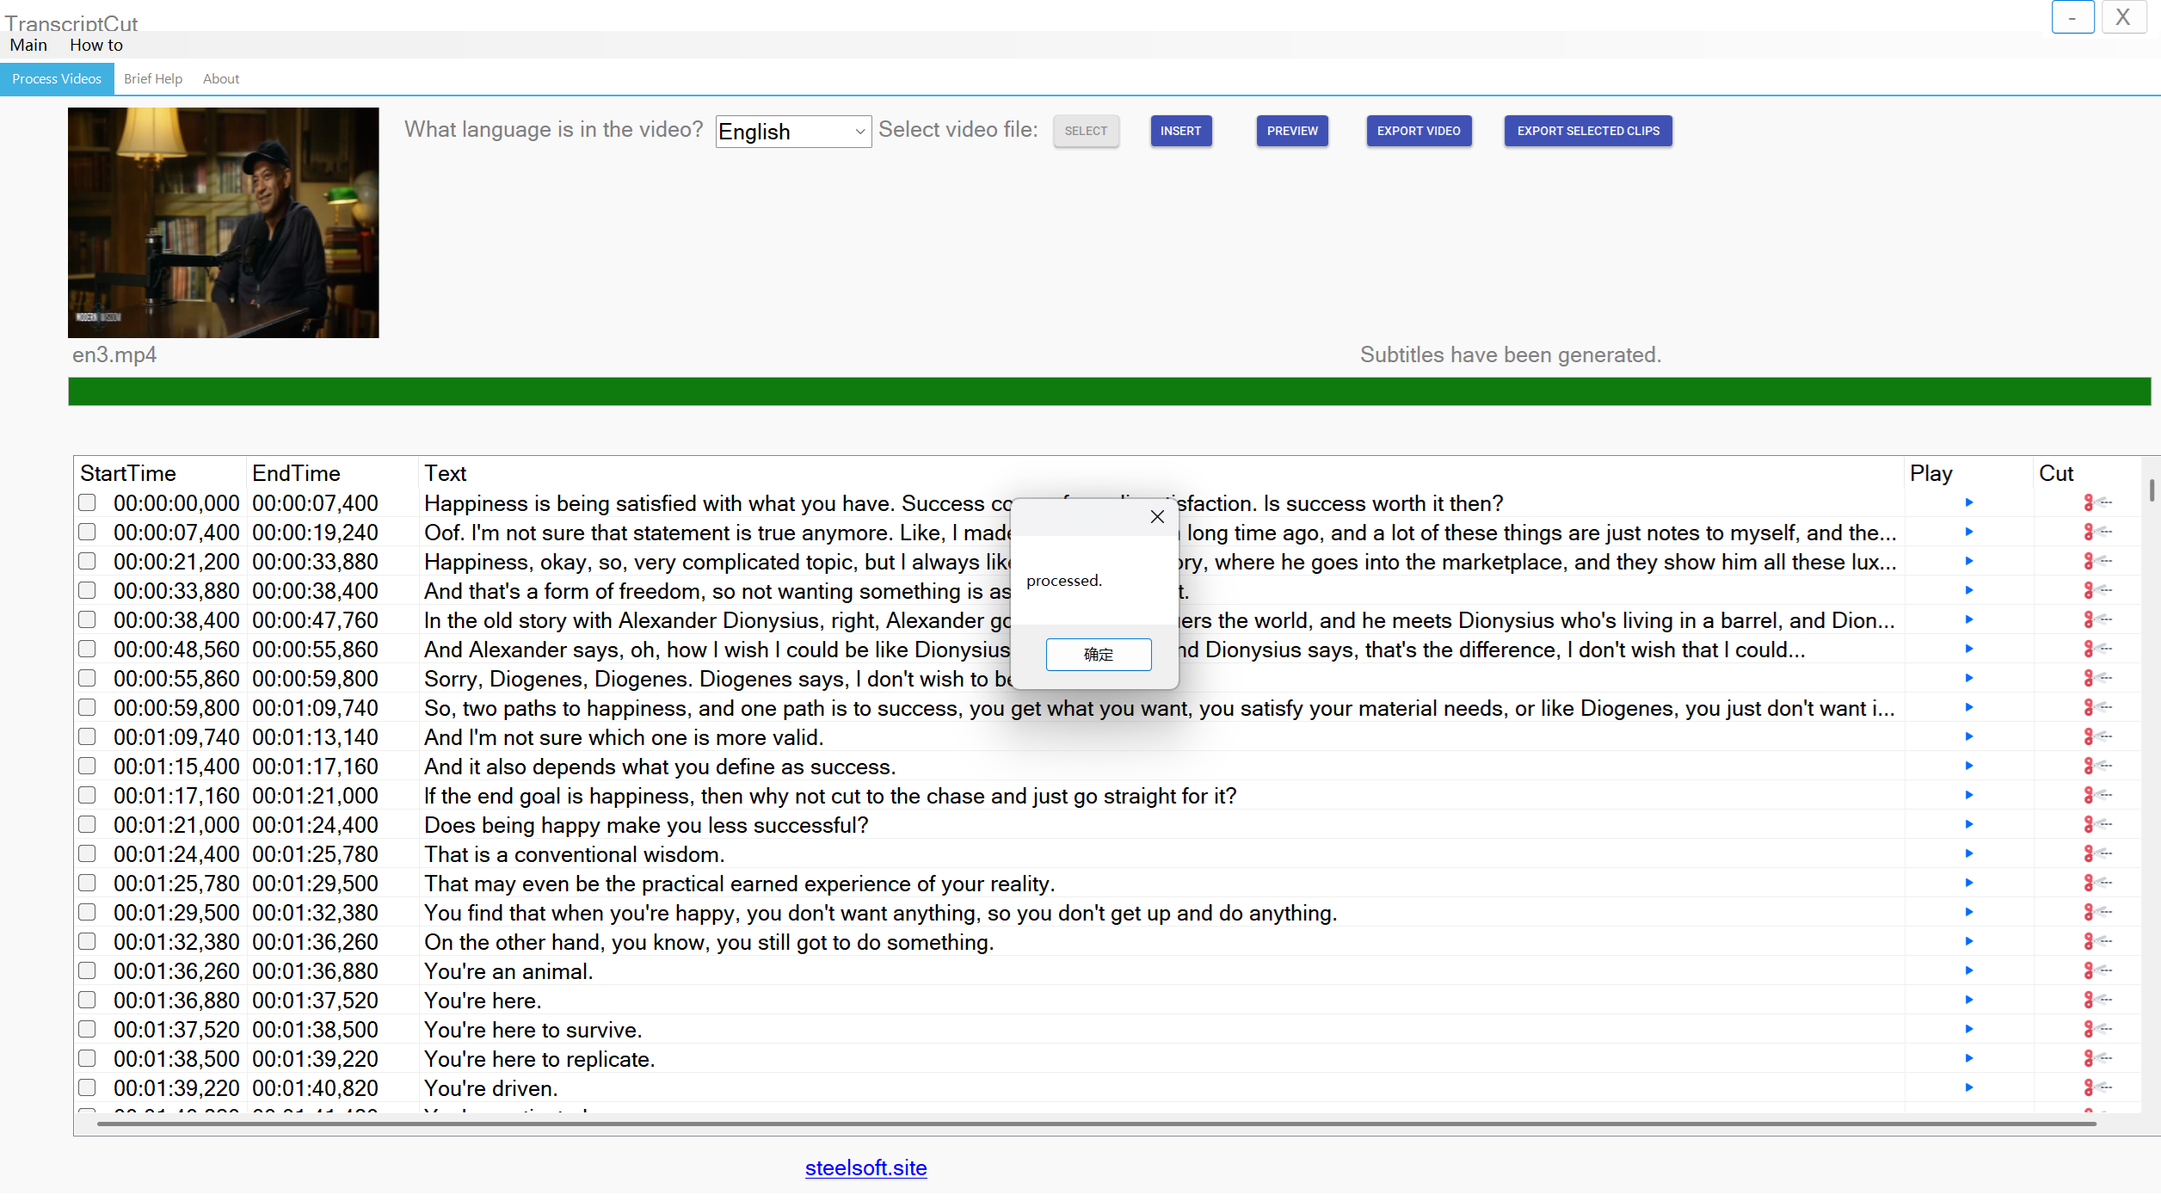This screenshot has width=2161, height=1201.
Task: Click the 'Subtitles have been generated.' status text
Action: click(1511, 355)
